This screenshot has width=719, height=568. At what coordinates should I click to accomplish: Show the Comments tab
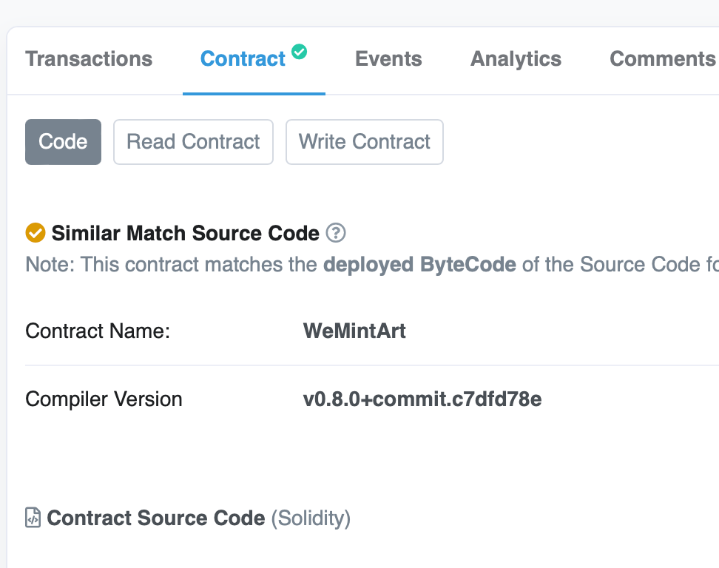click(x=662, y=59)
